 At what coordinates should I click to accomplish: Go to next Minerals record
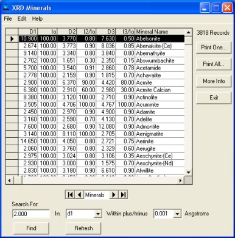[114, 195]
